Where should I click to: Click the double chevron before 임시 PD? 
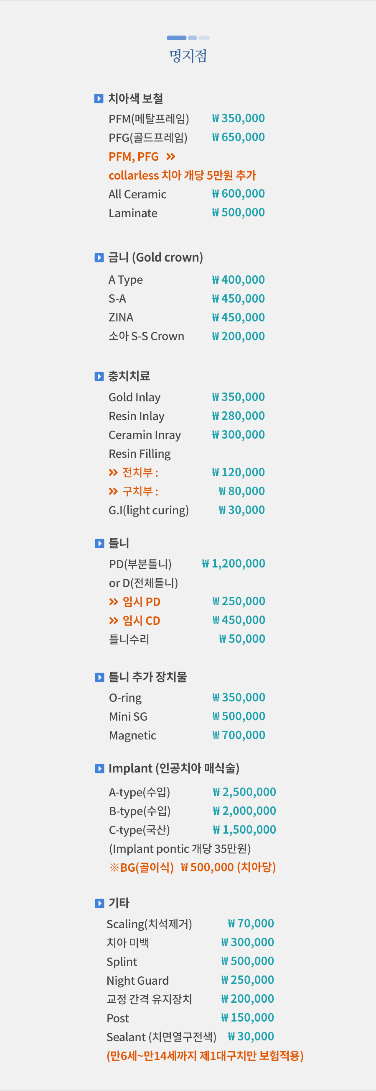[x=113, y=602]
